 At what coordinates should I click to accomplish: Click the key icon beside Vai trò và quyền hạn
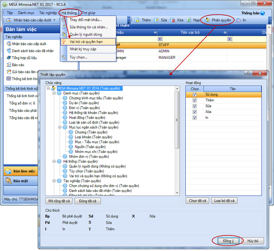point(64,42)
